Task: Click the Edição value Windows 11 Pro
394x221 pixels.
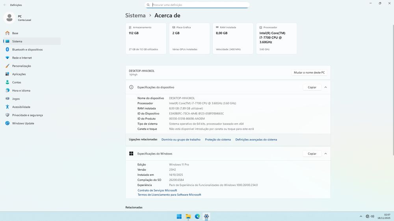Action: click(x=179, y=164)
